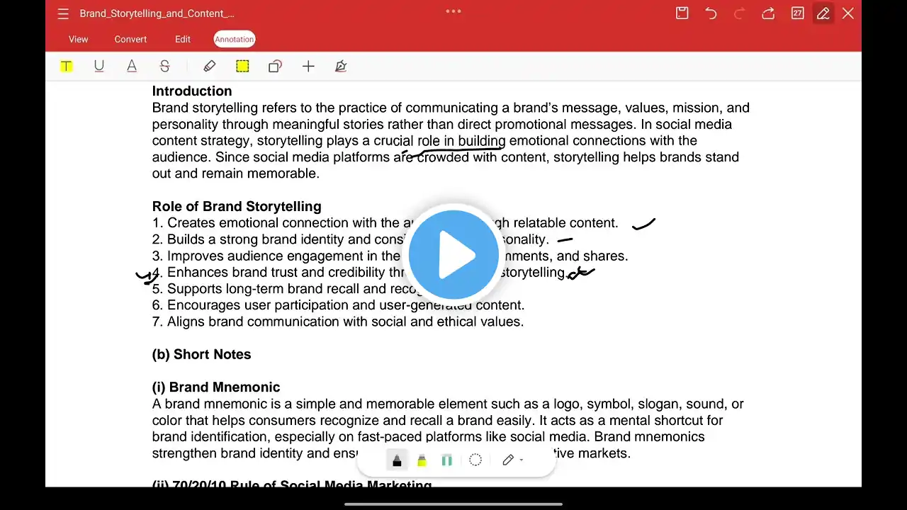Image resolution: width=907 pixels, height=510 pixels.
Task: Select the dotted circle lasso tool
Action: pyautogui.click(x=475, y=460)
